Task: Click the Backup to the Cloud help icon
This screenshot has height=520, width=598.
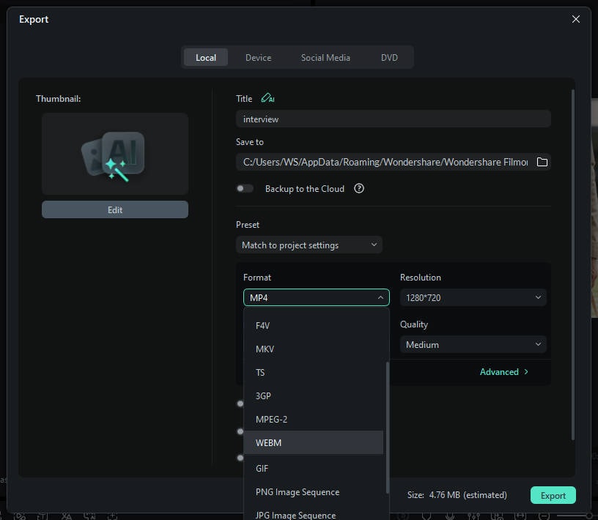Action: (x=359, y=188)
